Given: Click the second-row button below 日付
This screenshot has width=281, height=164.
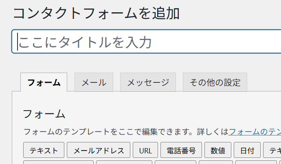Looking at the screenshot, I should point(256,162).
